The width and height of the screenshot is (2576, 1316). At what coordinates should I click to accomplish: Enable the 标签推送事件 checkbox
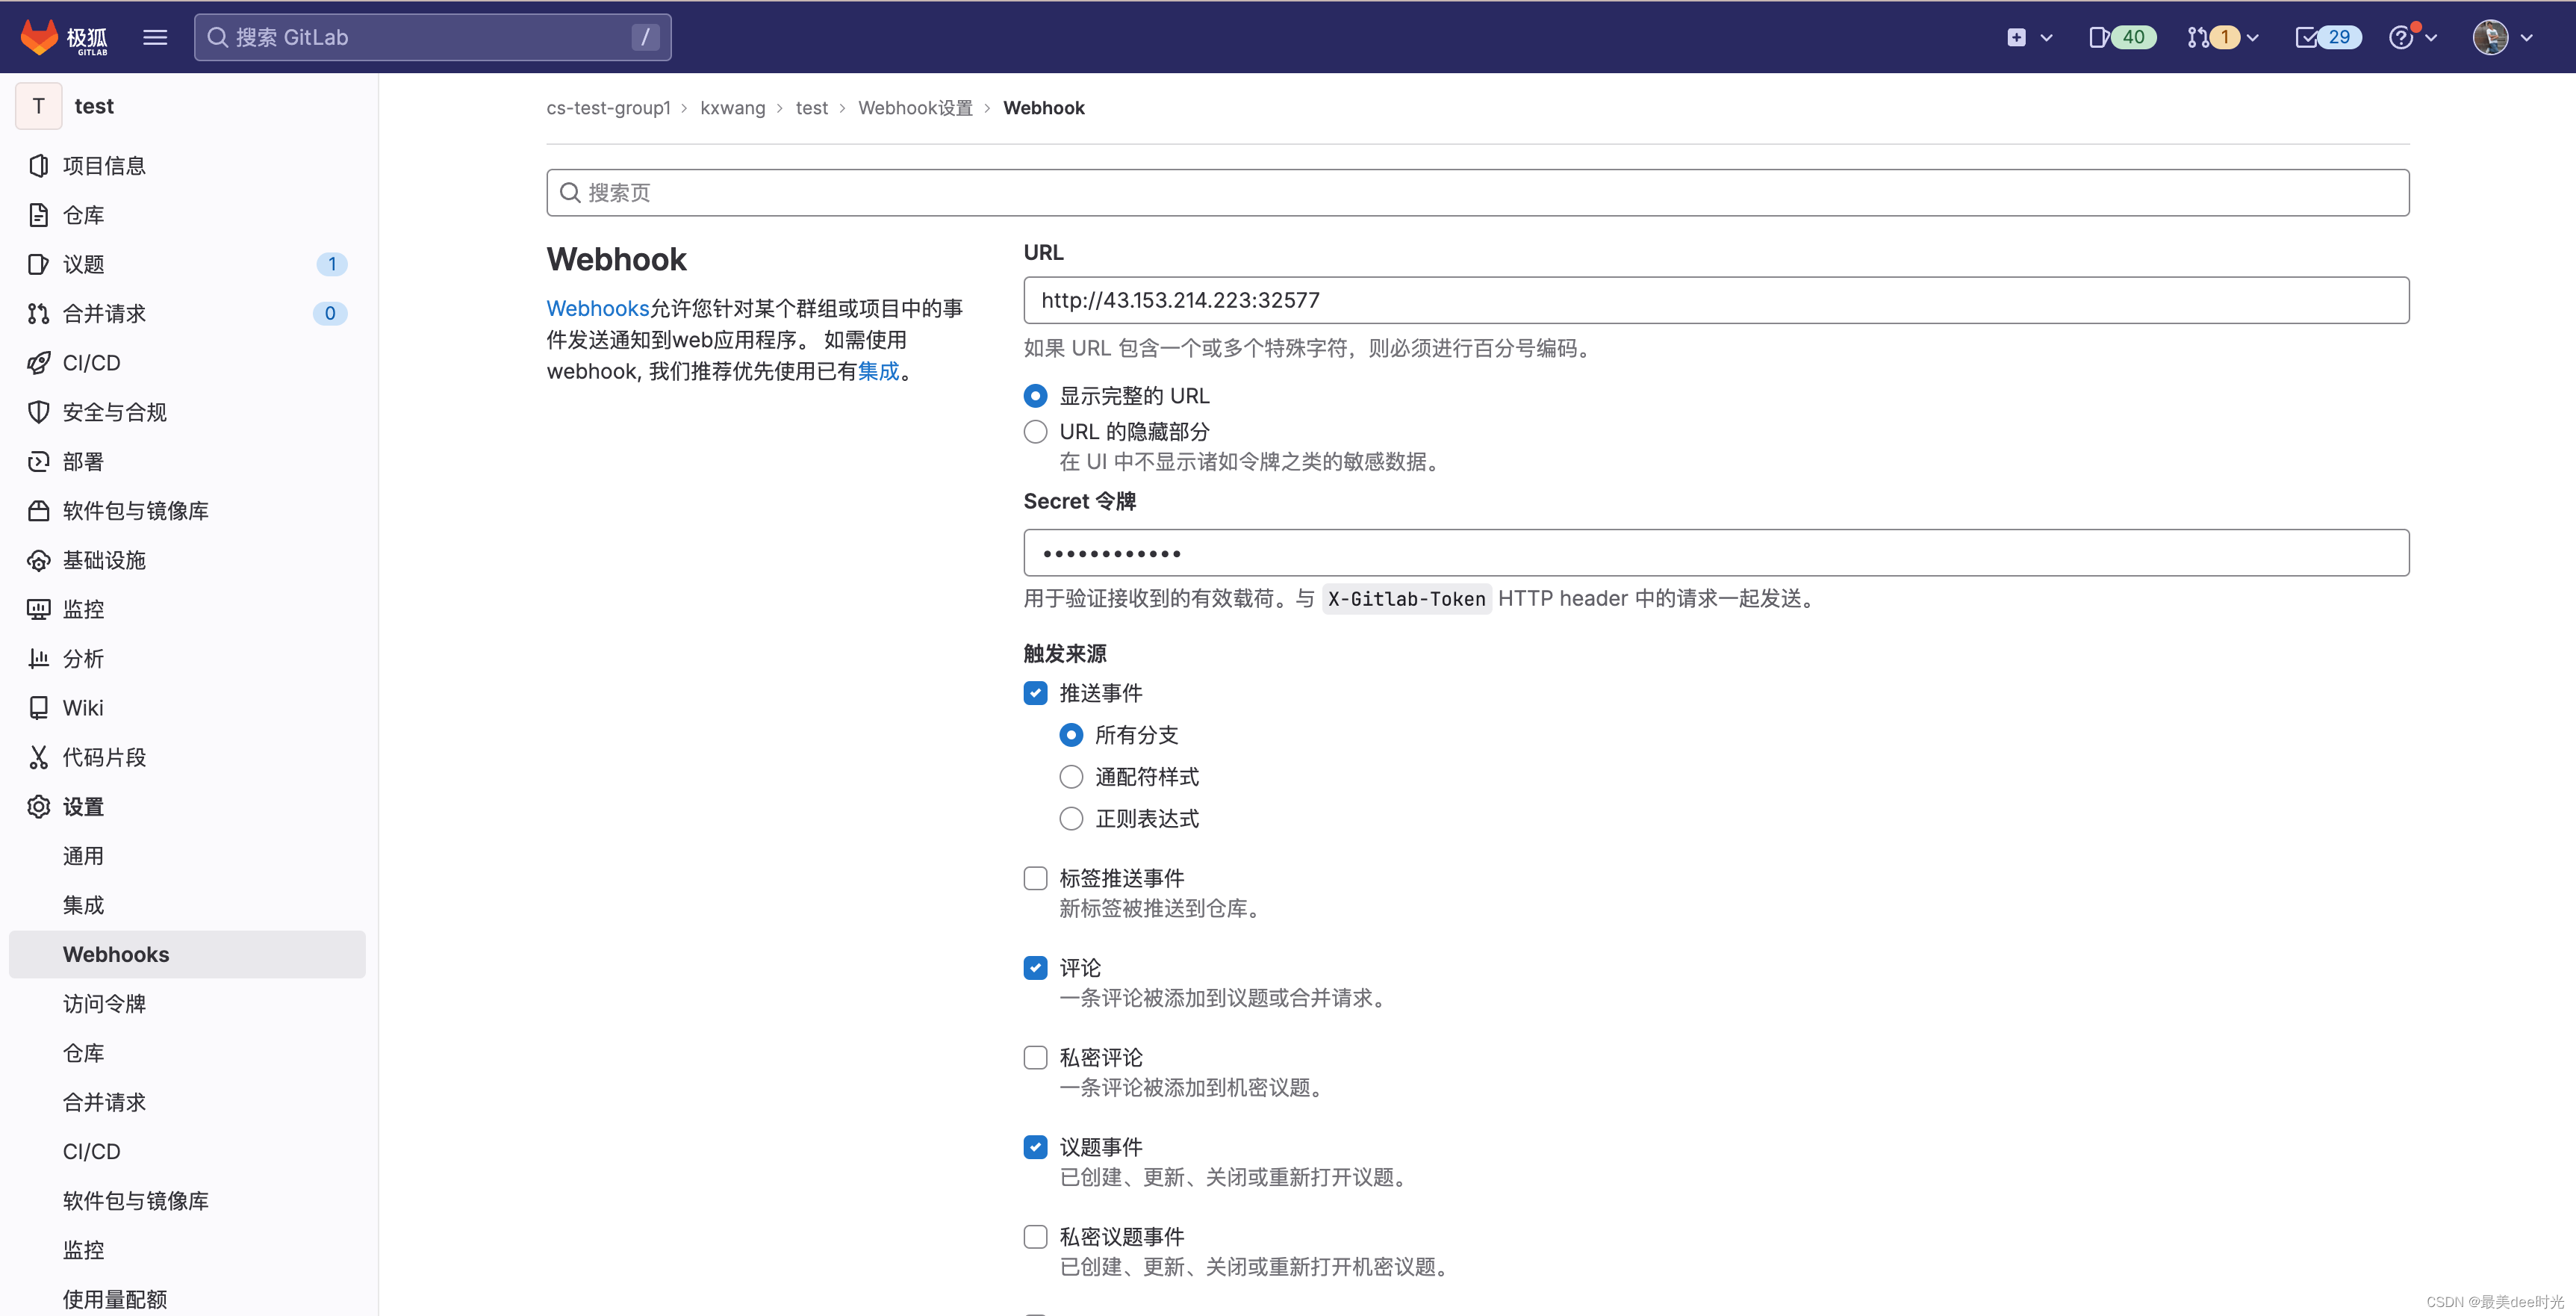pos(1035,878)
